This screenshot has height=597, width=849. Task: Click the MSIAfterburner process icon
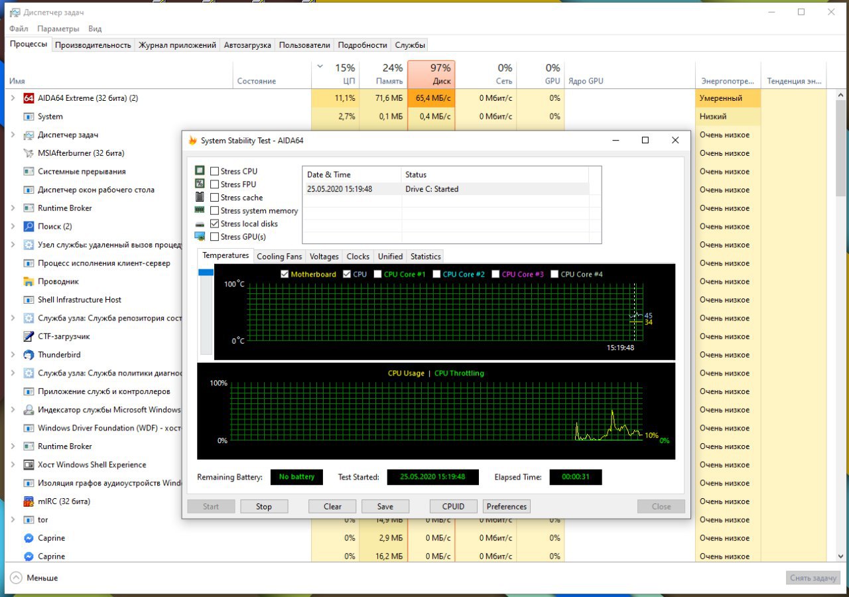tap(29, 153)
